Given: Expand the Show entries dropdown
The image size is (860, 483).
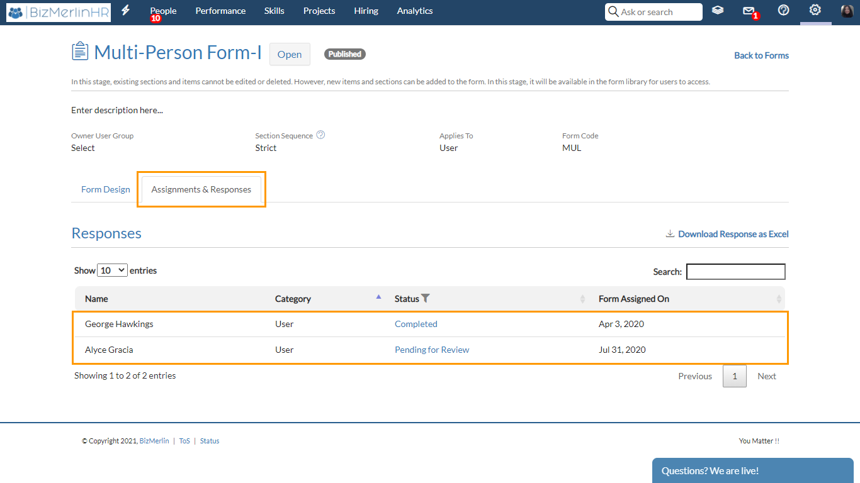Looking at the screenshot, I should tap(113, 270).
